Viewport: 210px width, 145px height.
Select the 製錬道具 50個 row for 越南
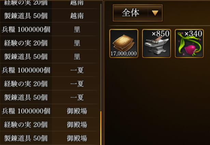pyautogui.click(x=50, y=16)
